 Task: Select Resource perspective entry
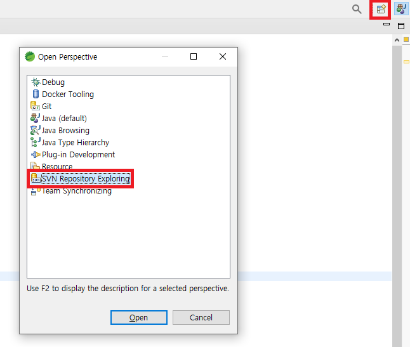[57, 166]
